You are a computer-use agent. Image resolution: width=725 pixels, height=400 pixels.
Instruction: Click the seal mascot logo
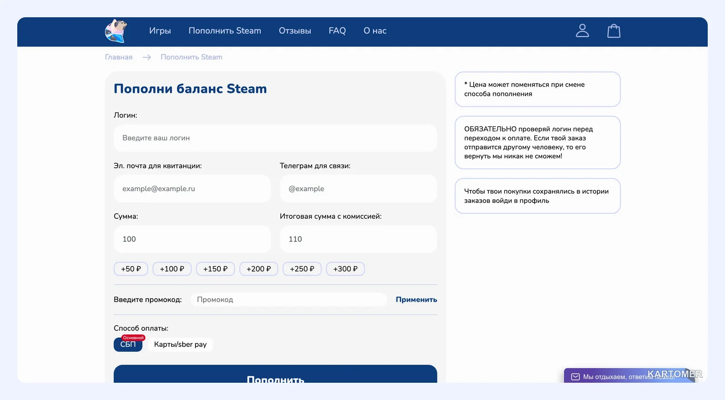click(116, 31)
